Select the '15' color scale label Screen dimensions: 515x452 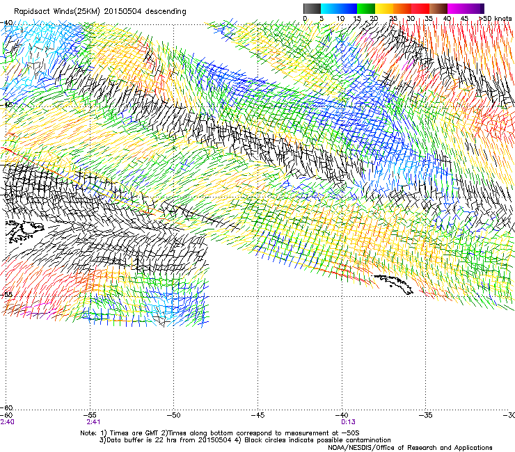[x=357, y=18]
